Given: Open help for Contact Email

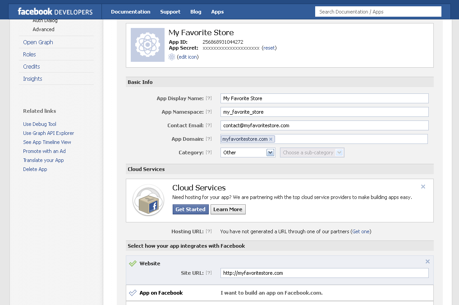Looking at the screenshot, I should click(x=209, y=125).
